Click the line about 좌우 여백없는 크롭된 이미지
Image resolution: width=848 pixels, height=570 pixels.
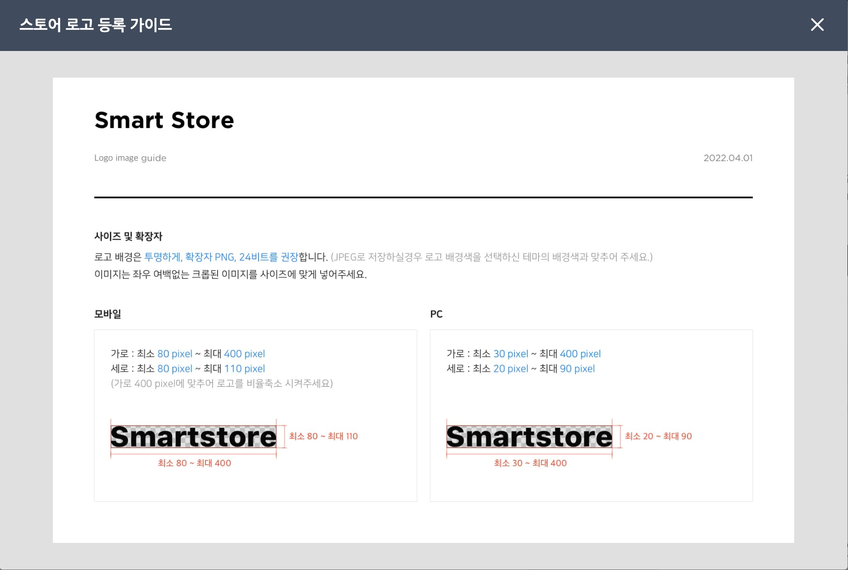click(x=230, y=274)
